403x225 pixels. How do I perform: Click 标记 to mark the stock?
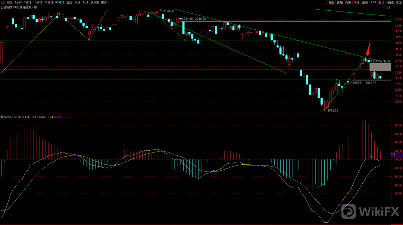tap(381, 2)
